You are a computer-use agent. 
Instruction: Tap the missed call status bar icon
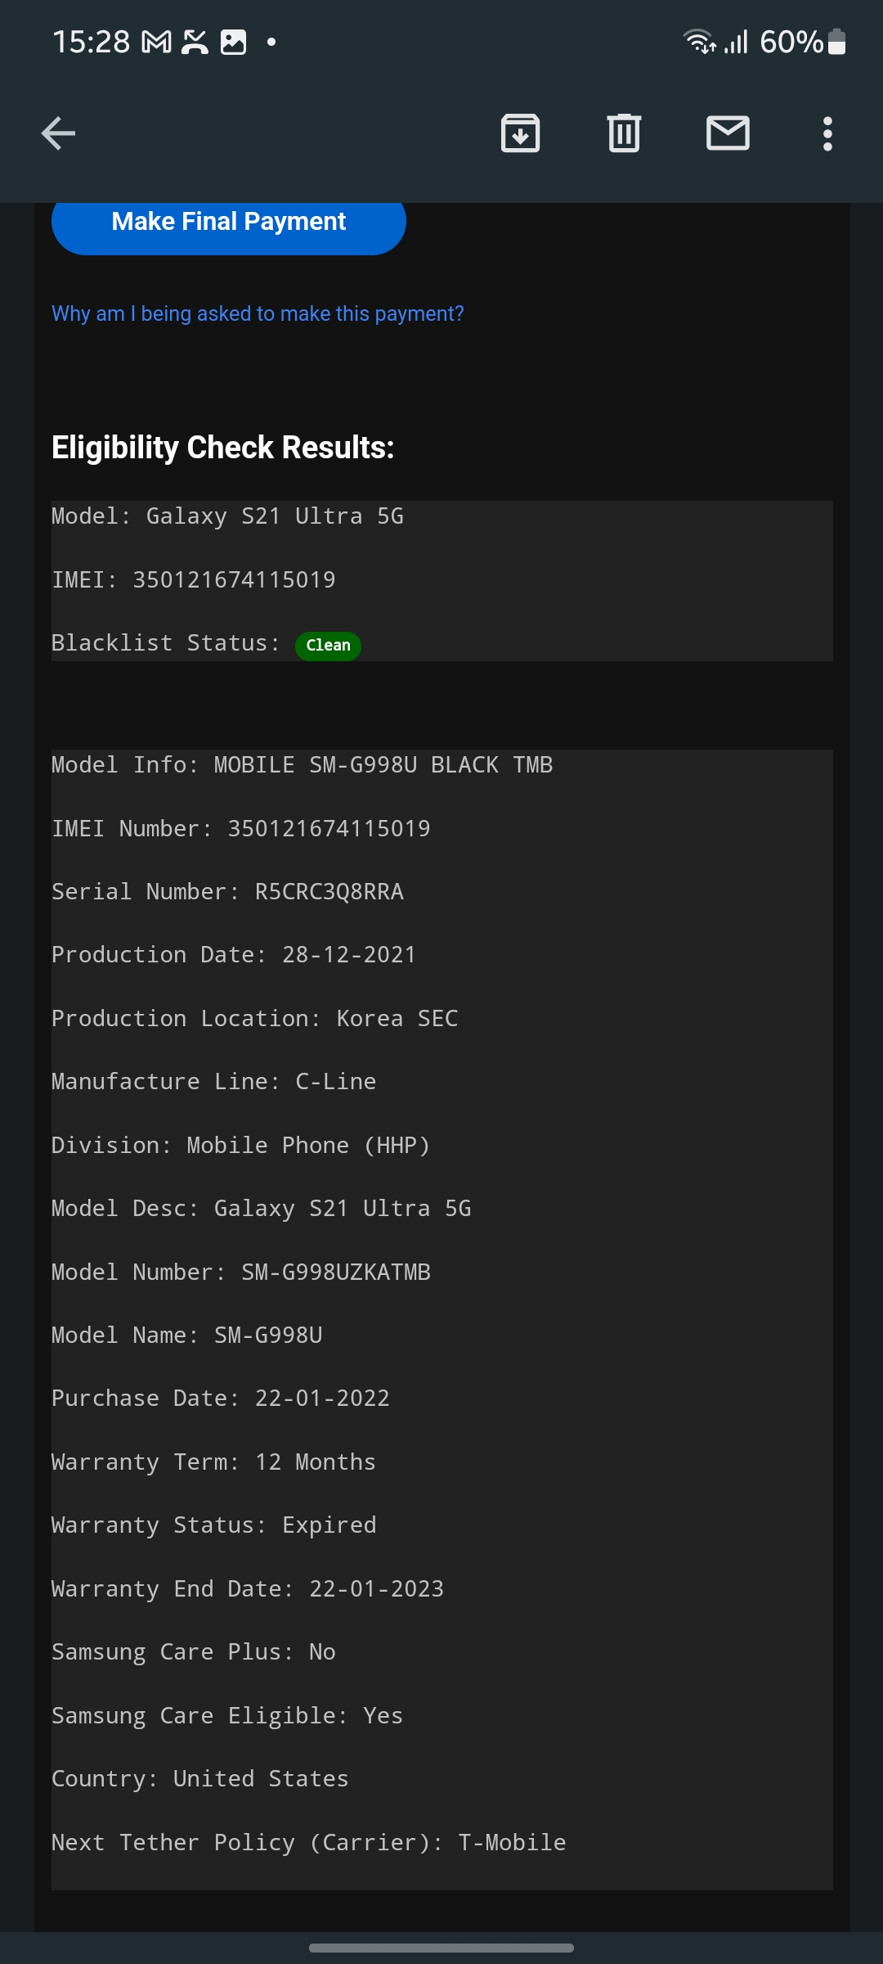click(195, 42)
